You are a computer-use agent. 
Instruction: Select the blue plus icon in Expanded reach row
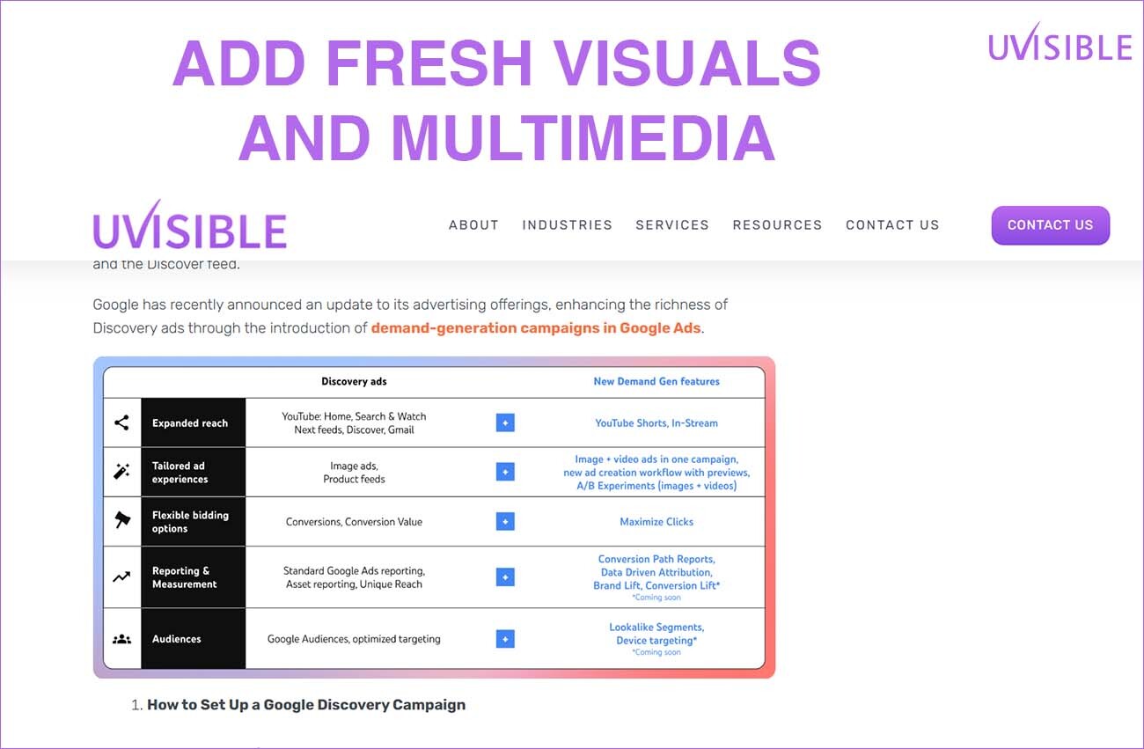(x=505, y=422)
